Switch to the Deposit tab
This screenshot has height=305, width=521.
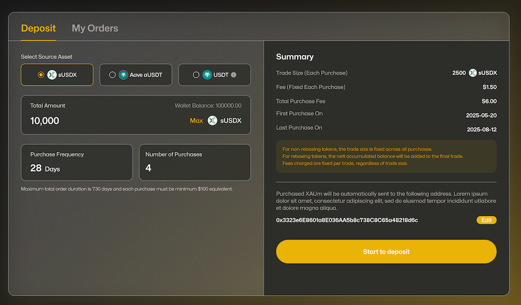coord(38,29)
